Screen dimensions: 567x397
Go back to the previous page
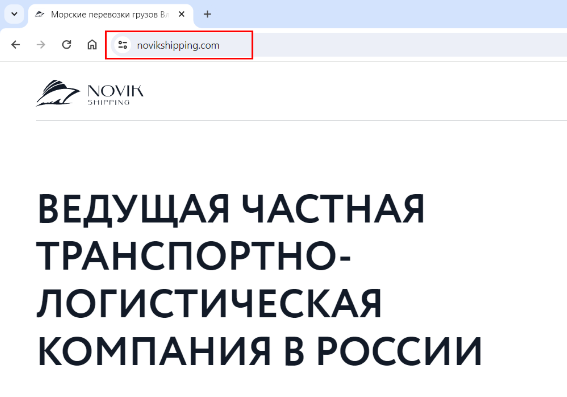point(15,45)
